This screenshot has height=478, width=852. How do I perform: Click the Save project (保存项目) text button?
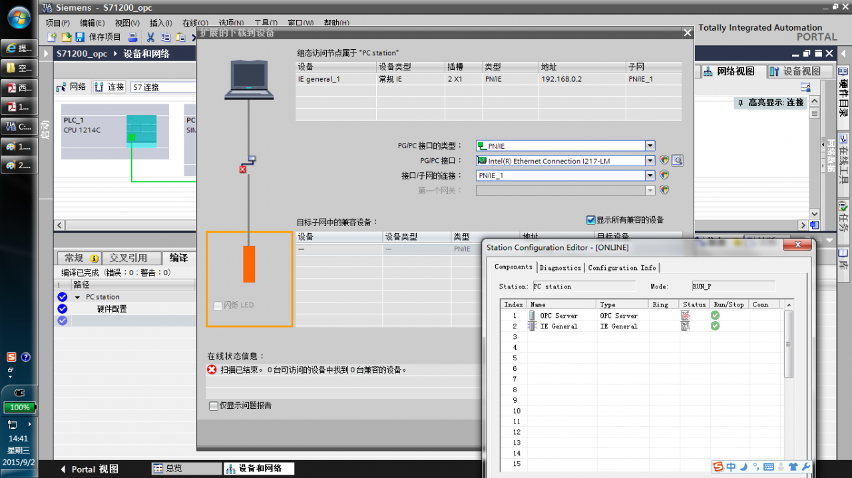(105, 37)
